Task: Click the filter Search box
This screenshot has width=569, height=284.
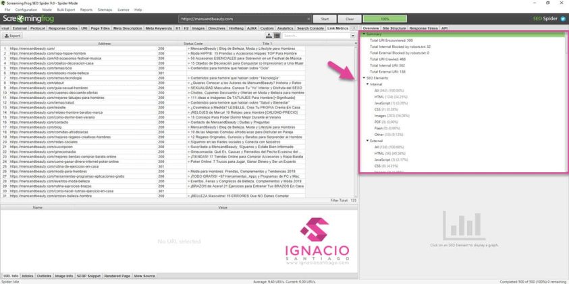Action: point(316,36)
